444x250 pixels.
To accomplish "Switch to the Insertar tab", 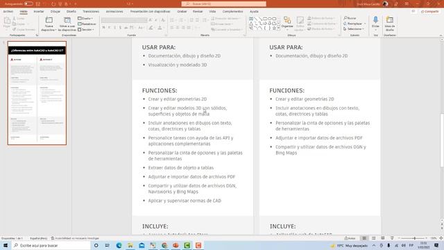I will tap(39, 12).
